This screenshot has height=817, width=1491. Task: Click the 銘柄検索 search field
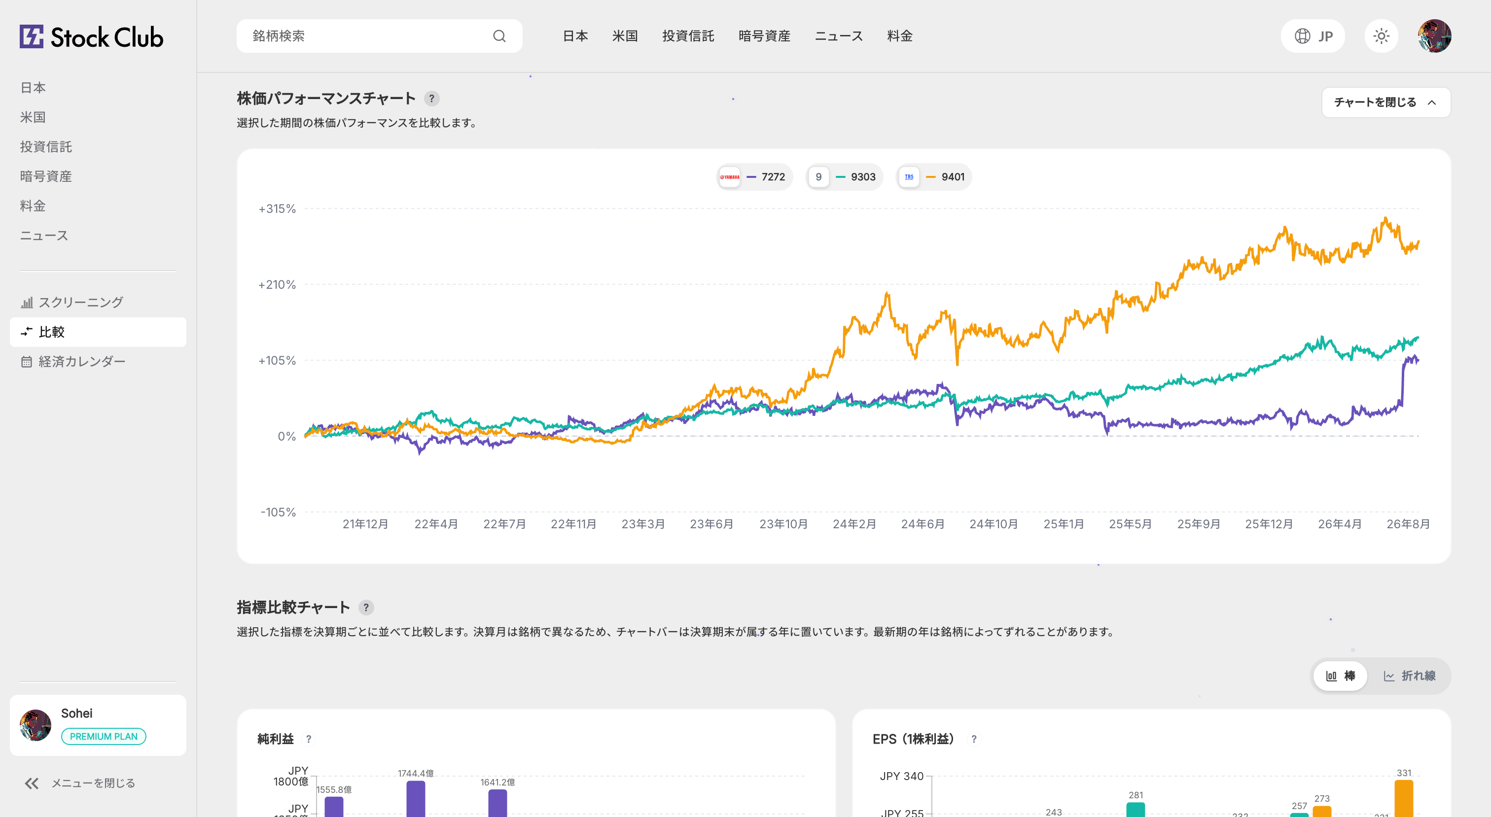point(379,36)
